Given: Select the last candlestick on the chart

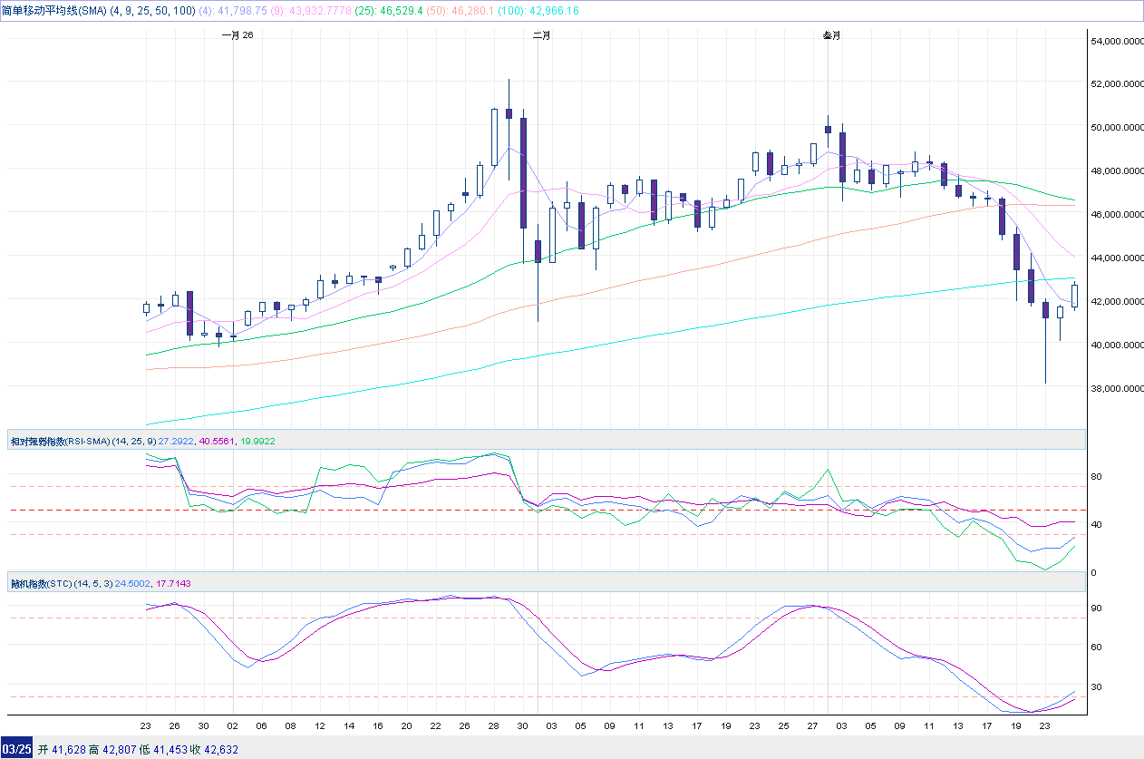Looking at the screenshot, I should click(1075, 297).
